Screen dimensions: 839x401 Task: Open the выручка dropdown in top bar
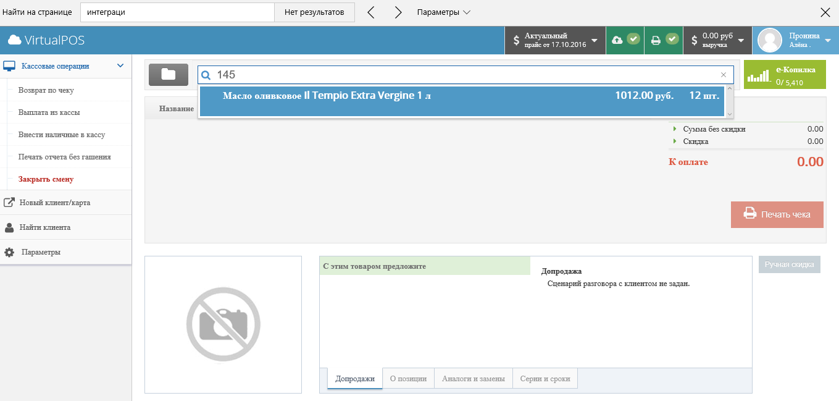pos(717,40)
